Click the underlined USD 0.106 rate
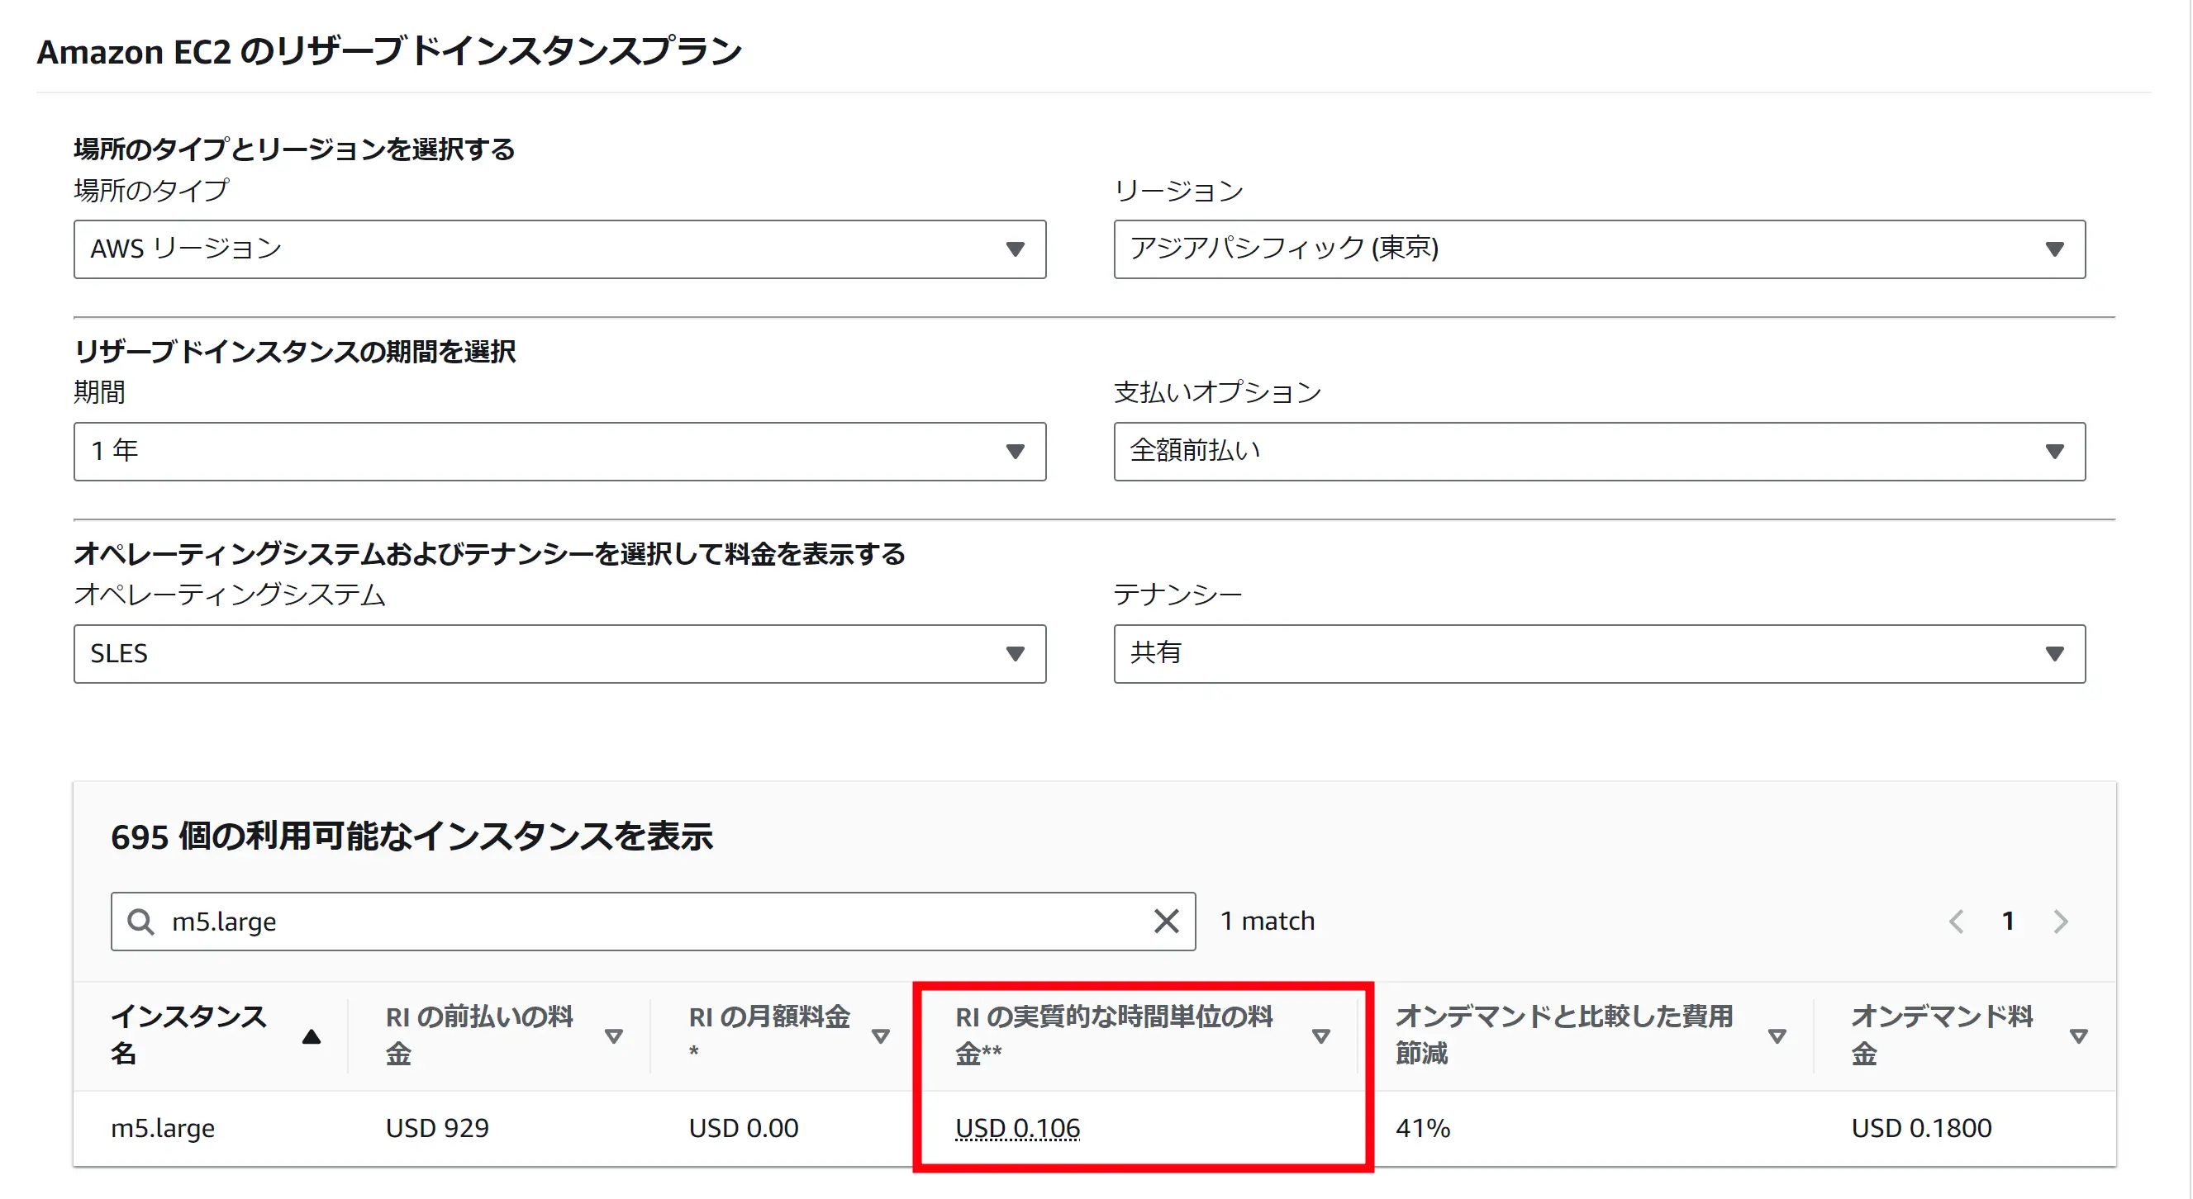Image resolution: width=2193 pixels, height=1199 pixels. tap(1017, 1128)
